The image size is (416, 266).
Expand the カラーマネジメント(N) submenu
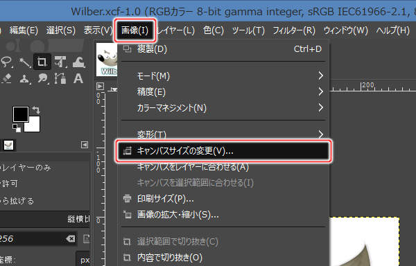click(223, 108)
